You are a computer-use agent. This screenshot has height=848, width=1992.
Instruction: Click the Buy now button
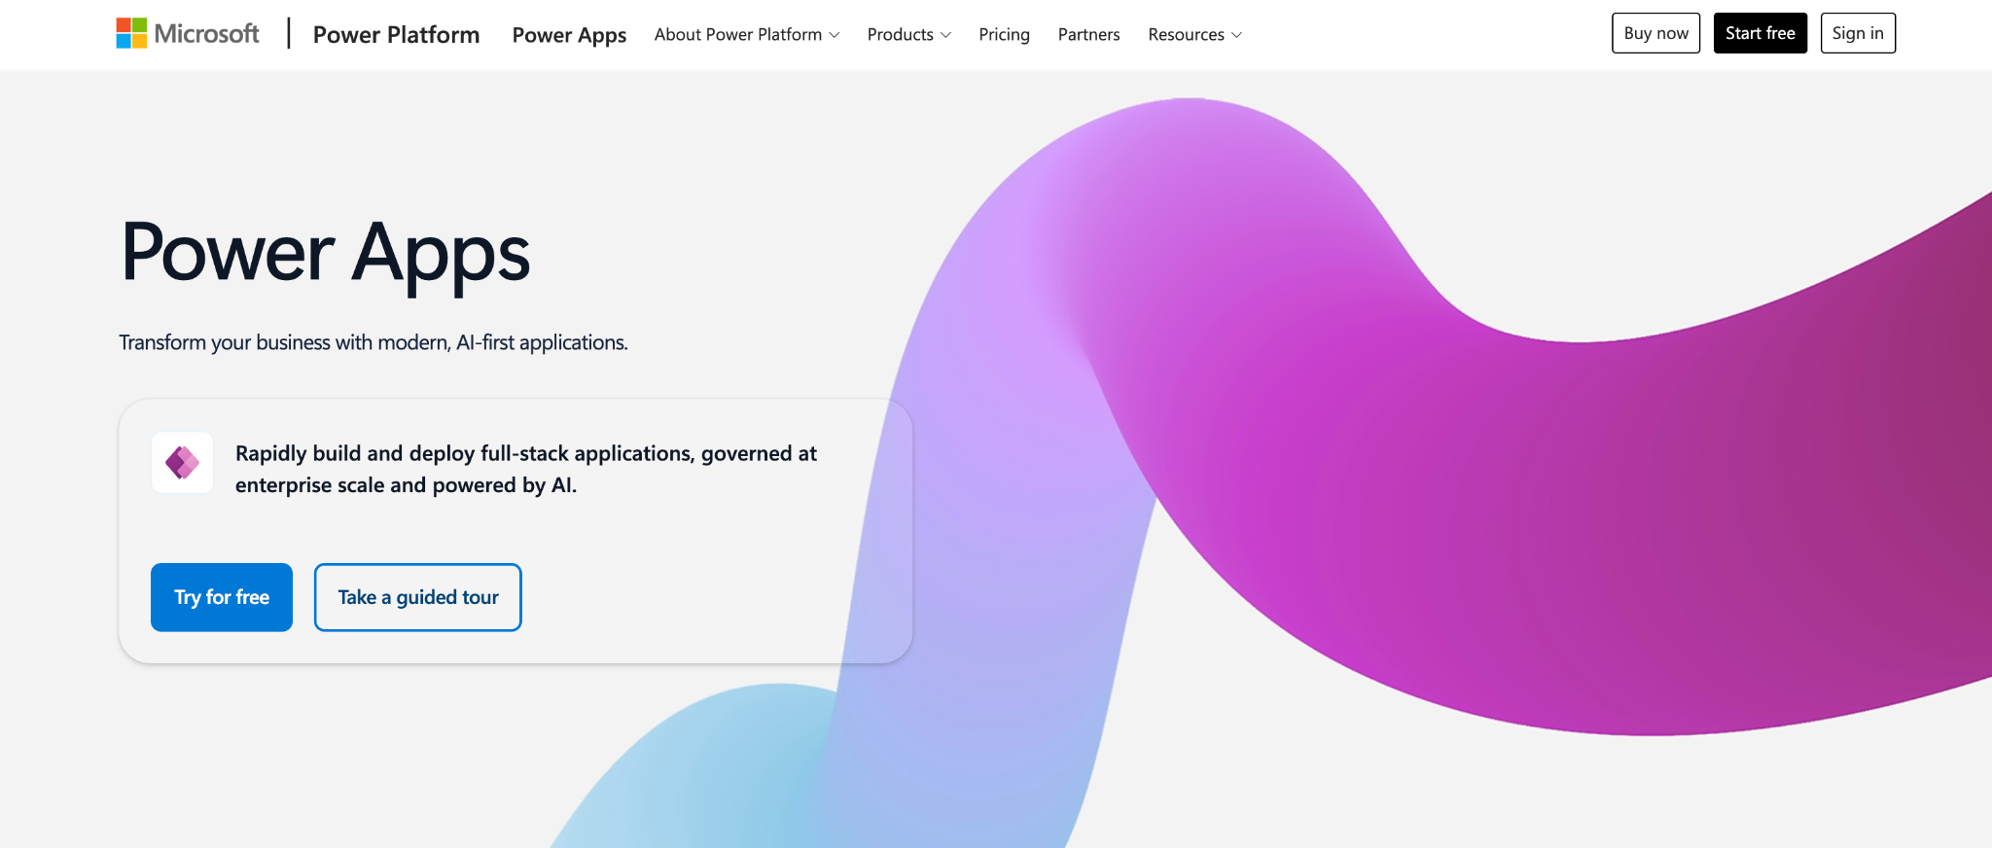coord(1655,33)
